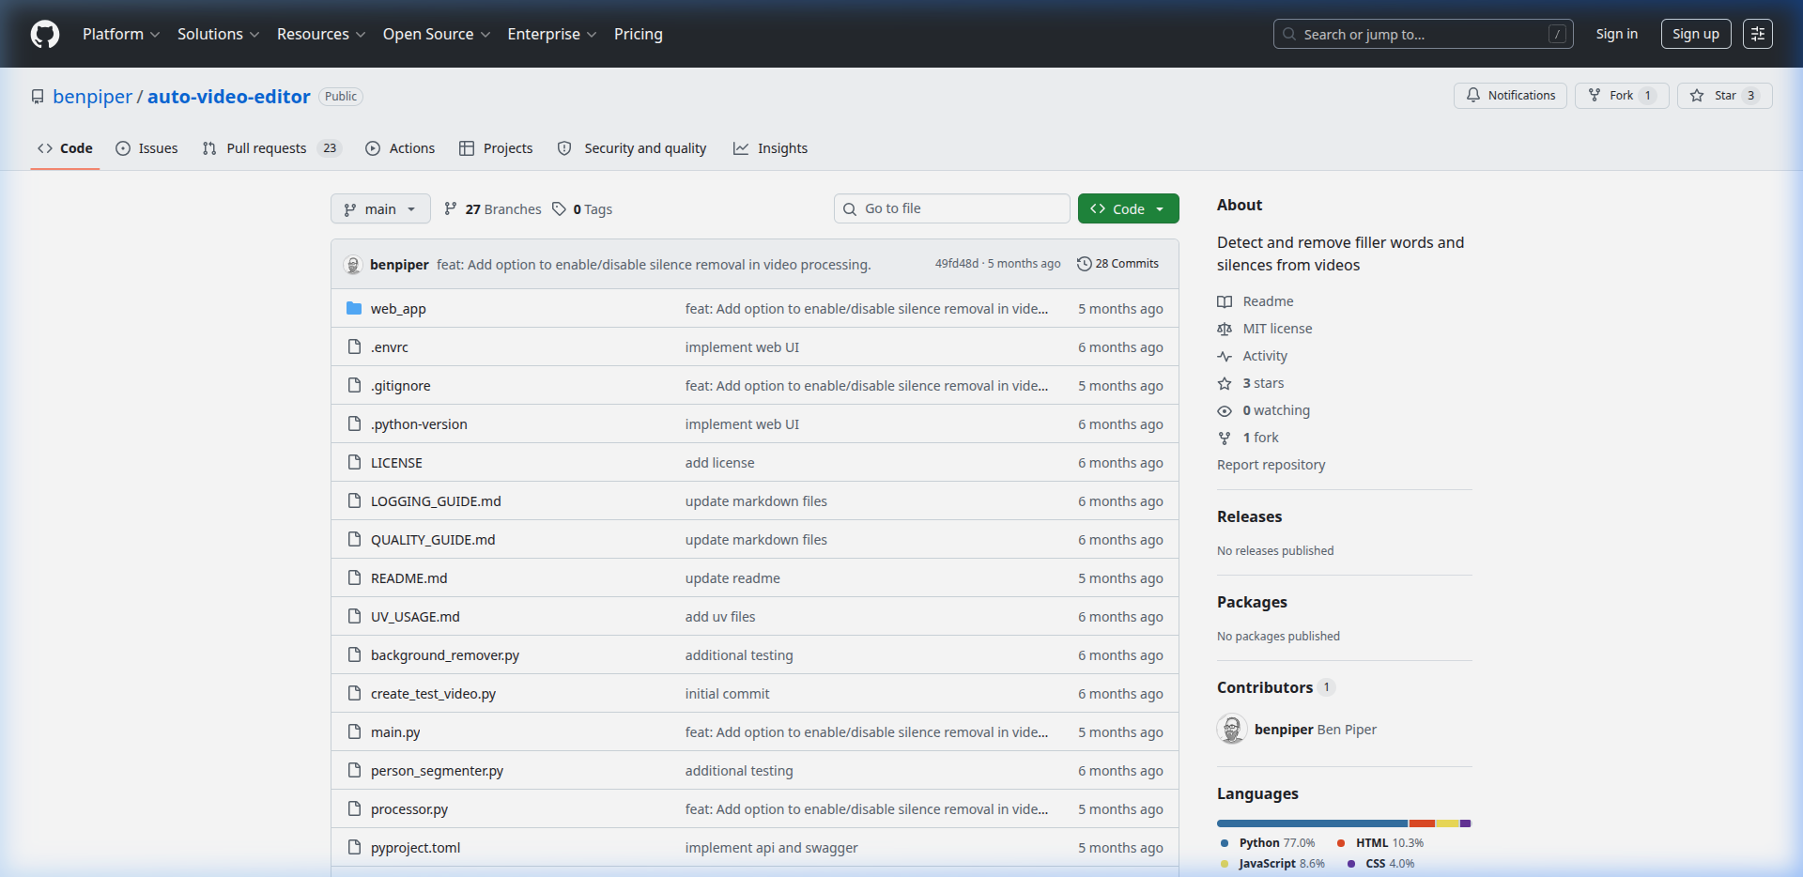Select the Code tab
The height and width of the screenshot is (877, 1803).
click(65, 148)
